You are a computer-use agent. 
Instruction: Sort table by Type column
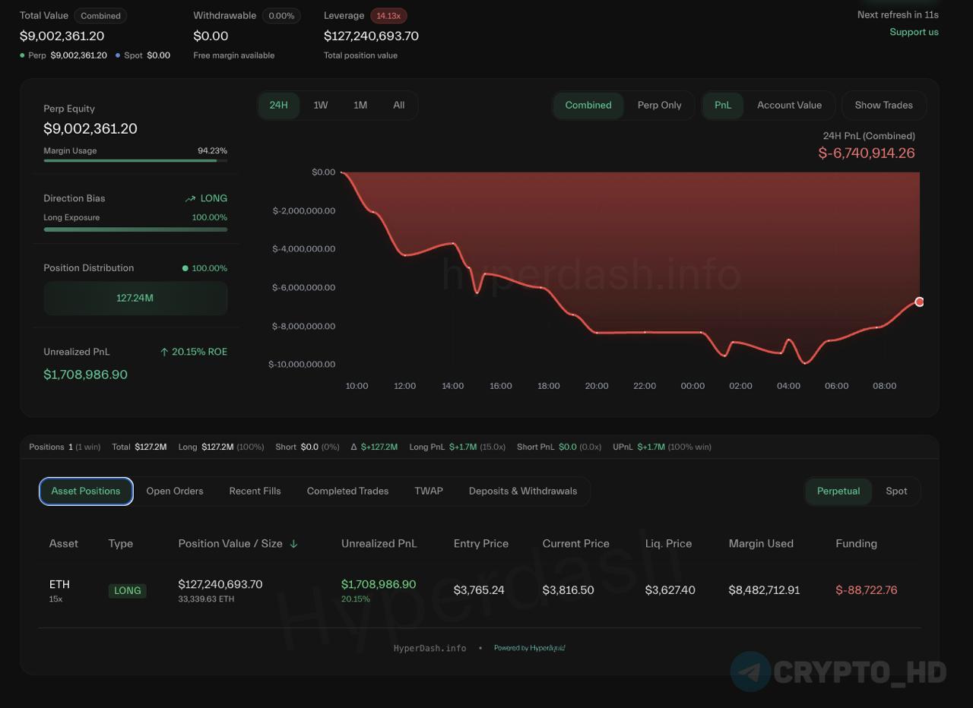tap(121, 544)
